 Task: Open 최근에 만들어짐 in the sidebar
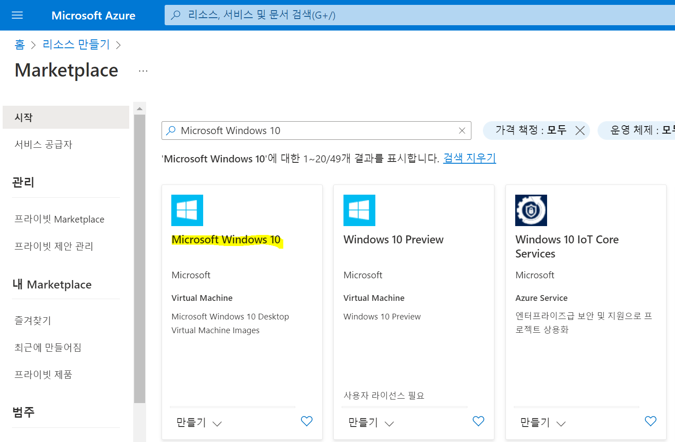pyautogui.click(x=48, y=347)
